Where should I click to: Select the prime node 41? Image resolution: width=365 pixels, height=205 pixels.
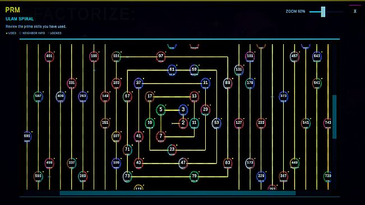pos(138,137)
